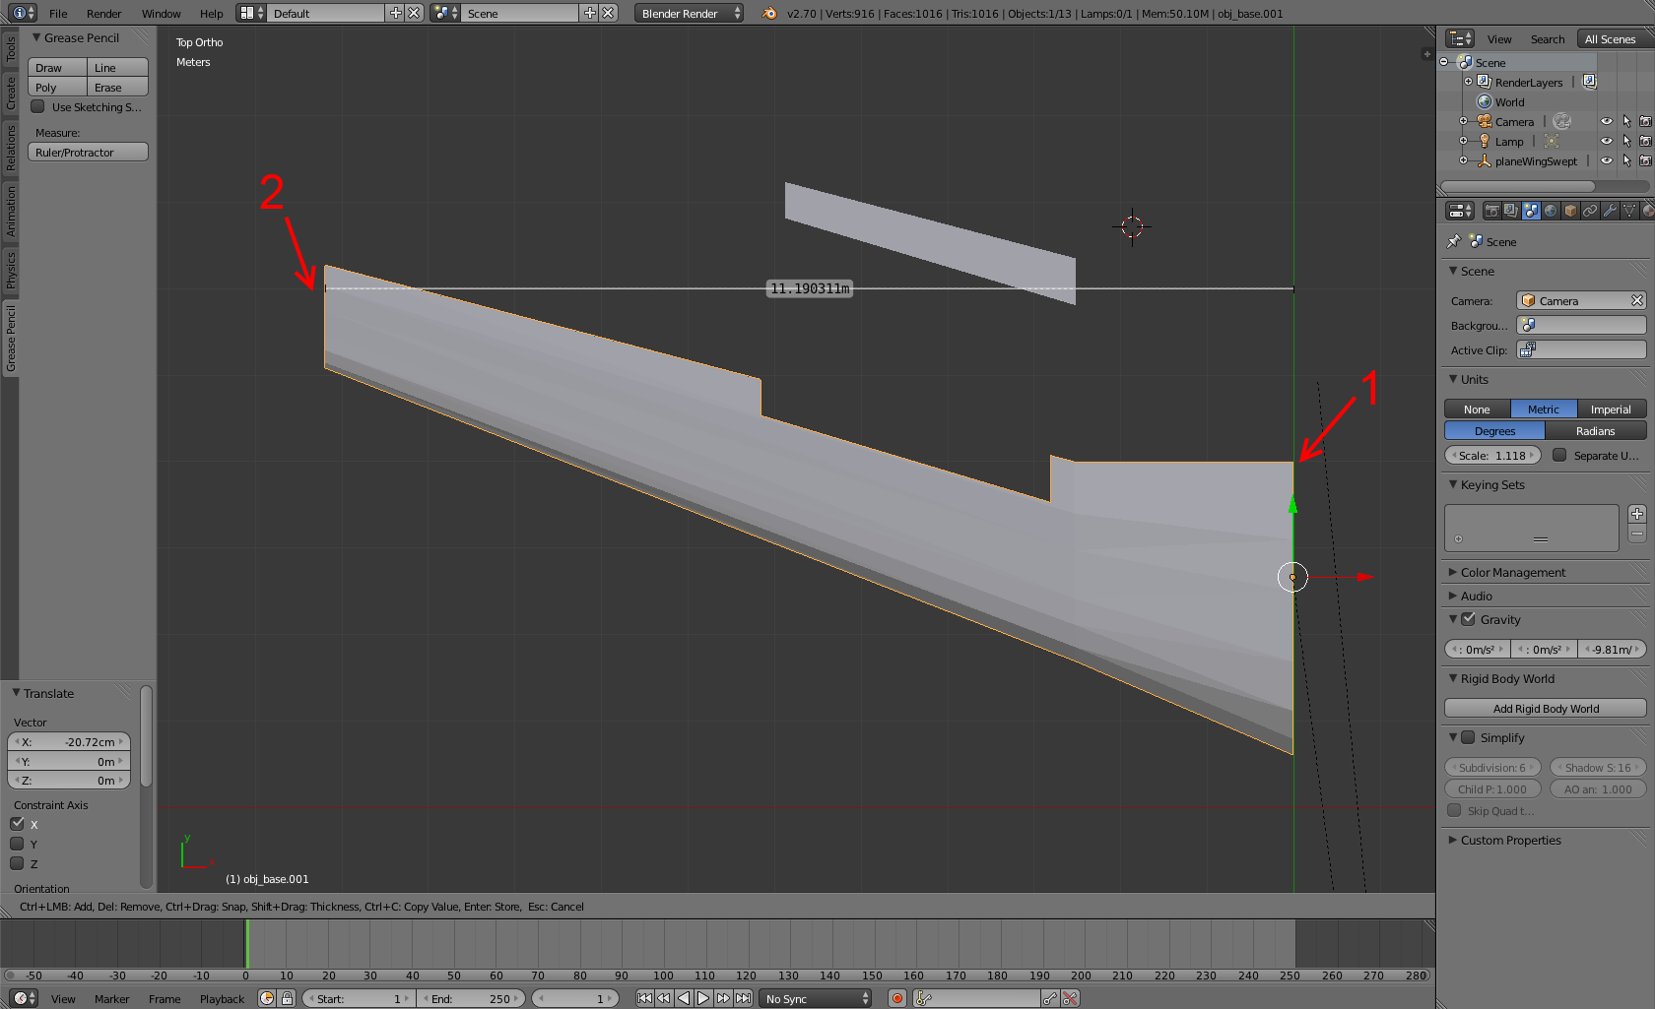Toggle the Gravity checkbox
Image resolution: width=1655 pixels, height=1009 pixels.
1469,619
